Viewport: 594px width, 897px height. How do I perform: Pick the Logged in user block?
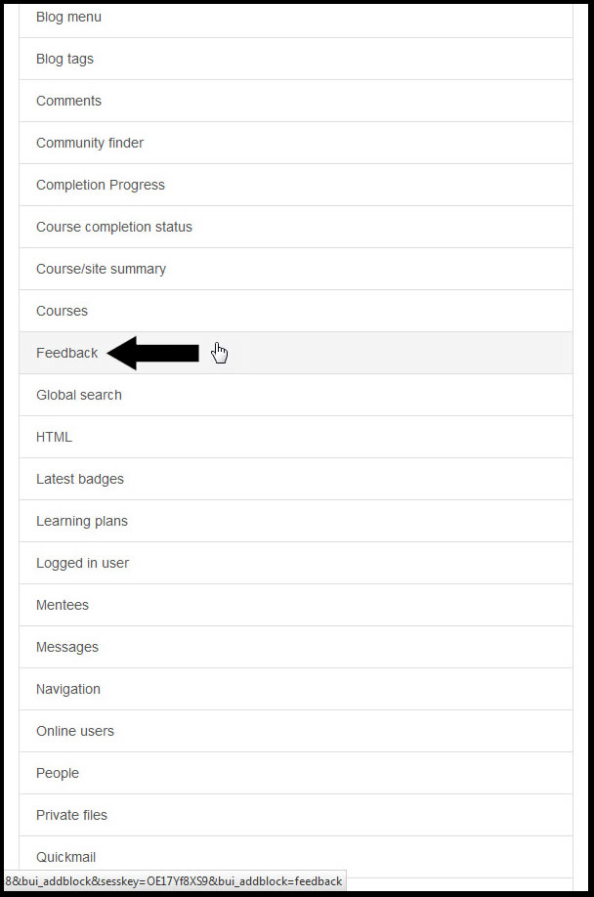[x=296, y=564]
